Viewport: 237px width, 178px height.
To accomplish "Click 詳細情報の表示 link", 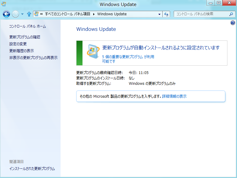I will coord(174,96).
